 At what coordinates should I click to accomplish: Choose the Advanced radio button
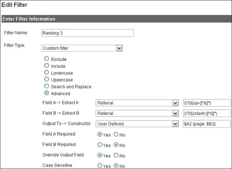tap(47, 93)
